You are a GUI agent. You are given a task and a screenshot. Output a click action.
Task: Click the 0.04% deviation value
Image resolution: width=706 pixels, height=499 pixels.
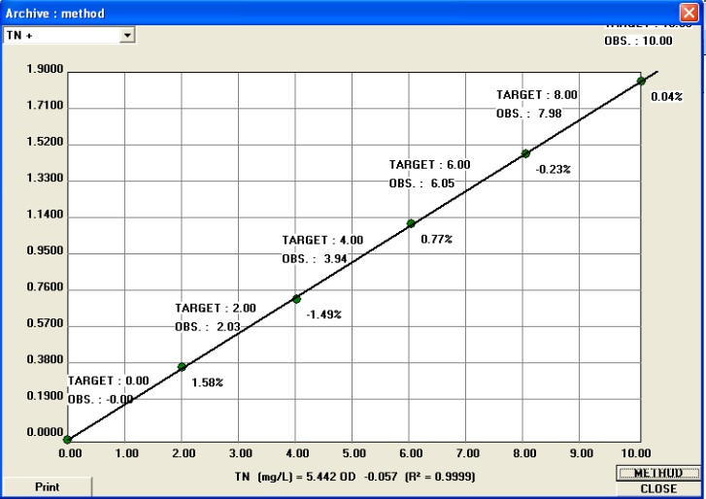point(667,96)
